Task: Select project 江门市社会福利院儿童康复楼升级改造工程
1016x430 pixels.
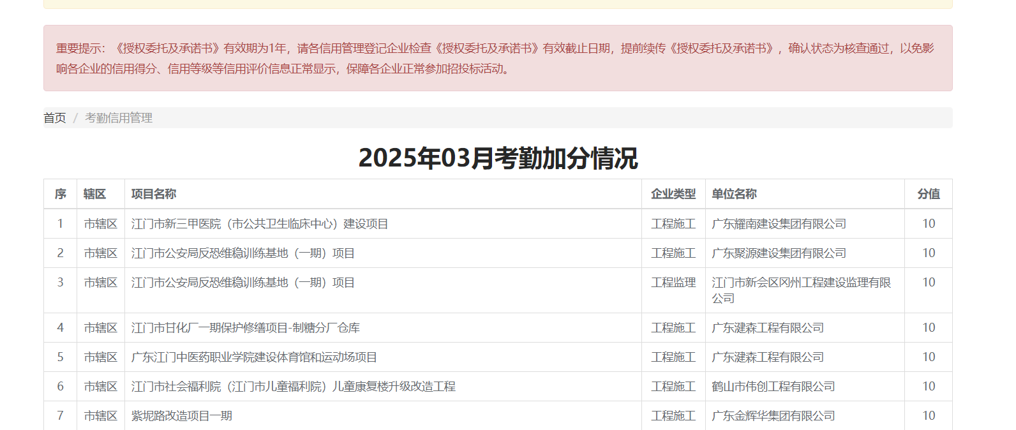Action: point(294,387)
